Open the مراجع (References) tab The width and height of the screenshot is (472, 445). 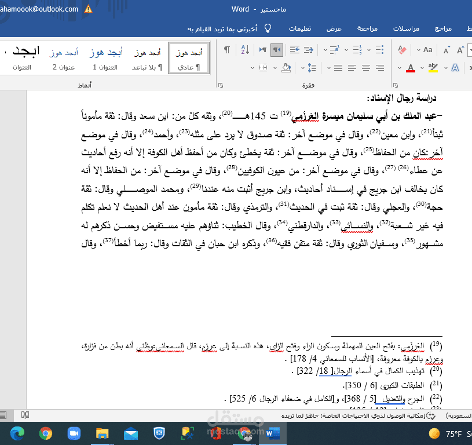[443, 28]
